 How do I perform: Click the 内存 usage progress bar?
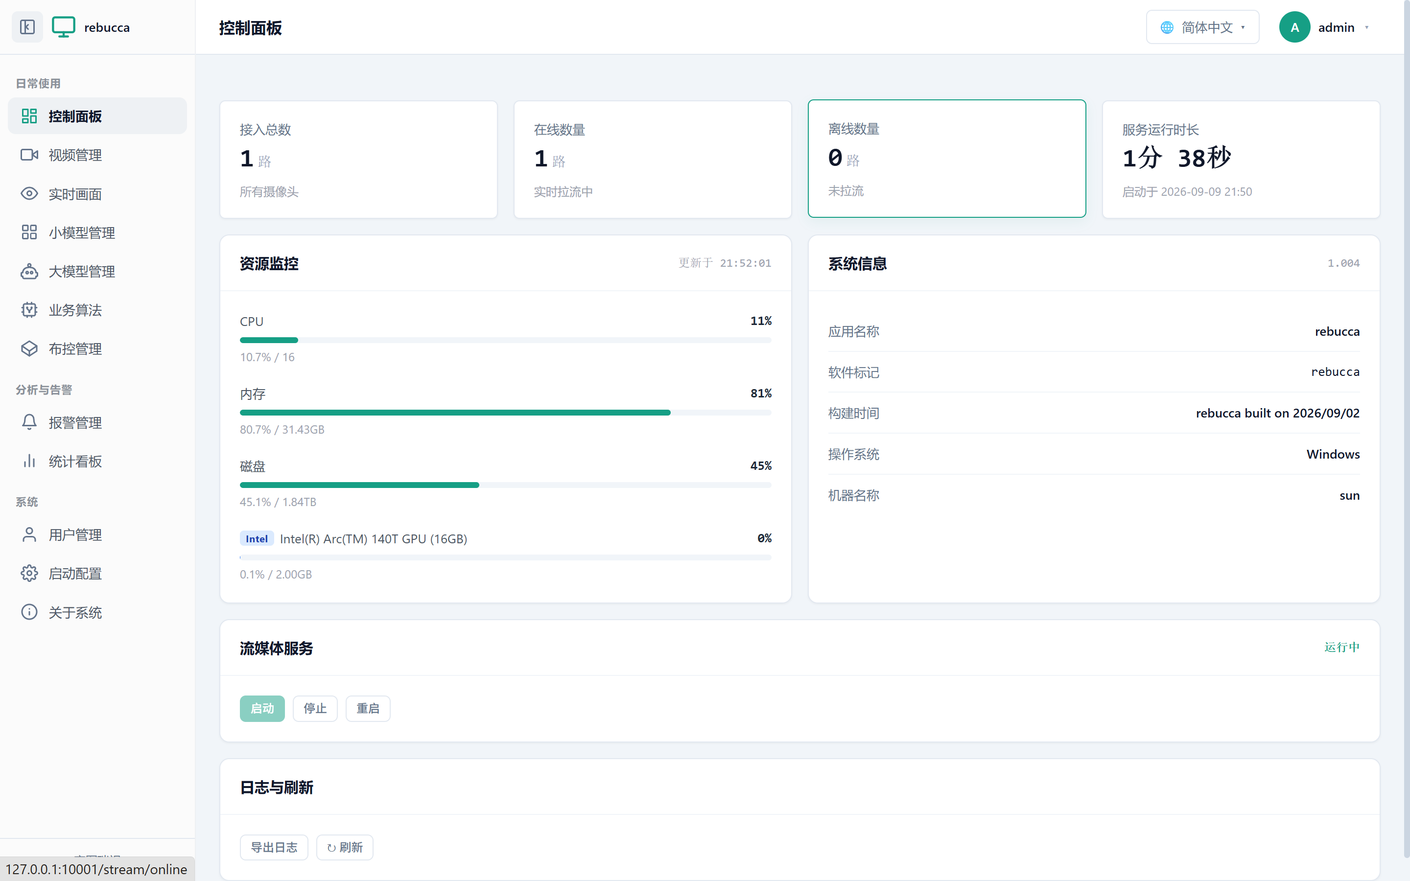click(505, 412)
